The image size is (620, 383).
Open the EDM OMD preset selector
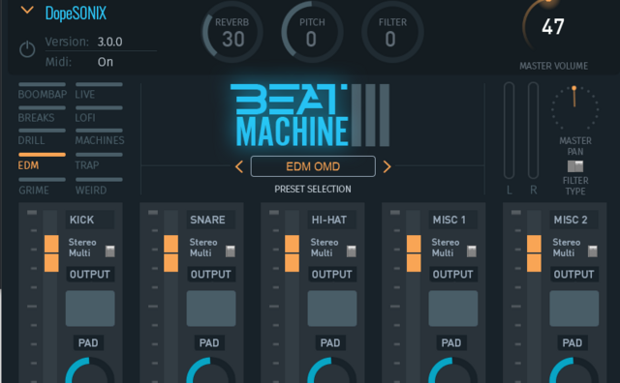tap(313, 166)
